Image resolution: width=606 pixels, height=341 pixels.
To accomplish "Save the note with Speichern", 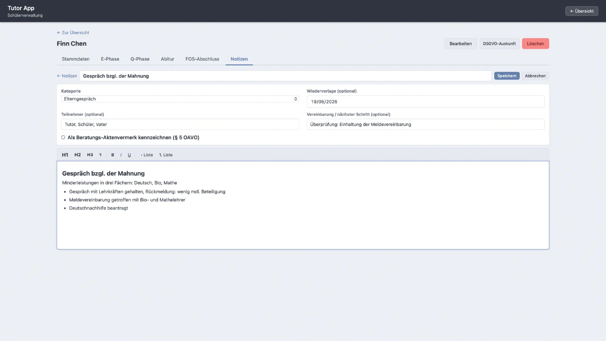I will 507,76.
